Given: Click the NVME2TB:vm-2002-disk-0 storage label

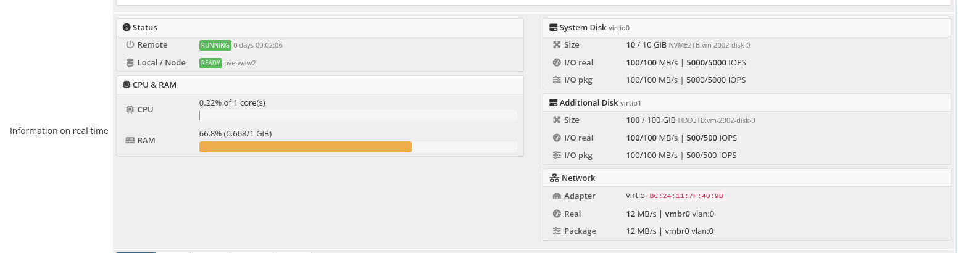Looking at the screenshot, I should 709,45.
